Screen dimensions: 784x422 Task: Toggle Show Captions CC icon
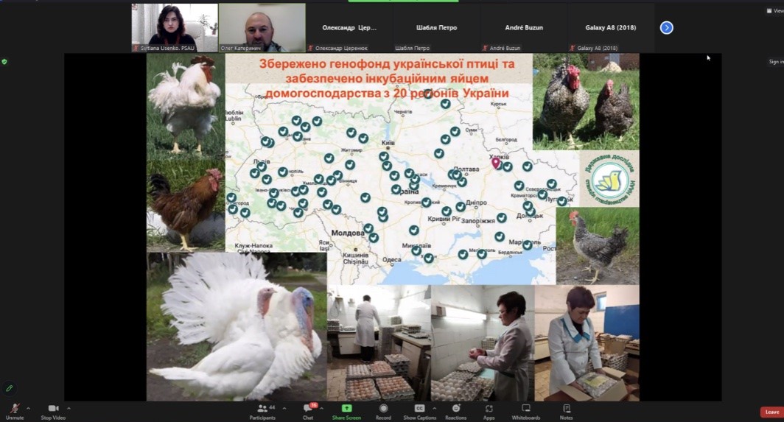[x=419, y=409]
